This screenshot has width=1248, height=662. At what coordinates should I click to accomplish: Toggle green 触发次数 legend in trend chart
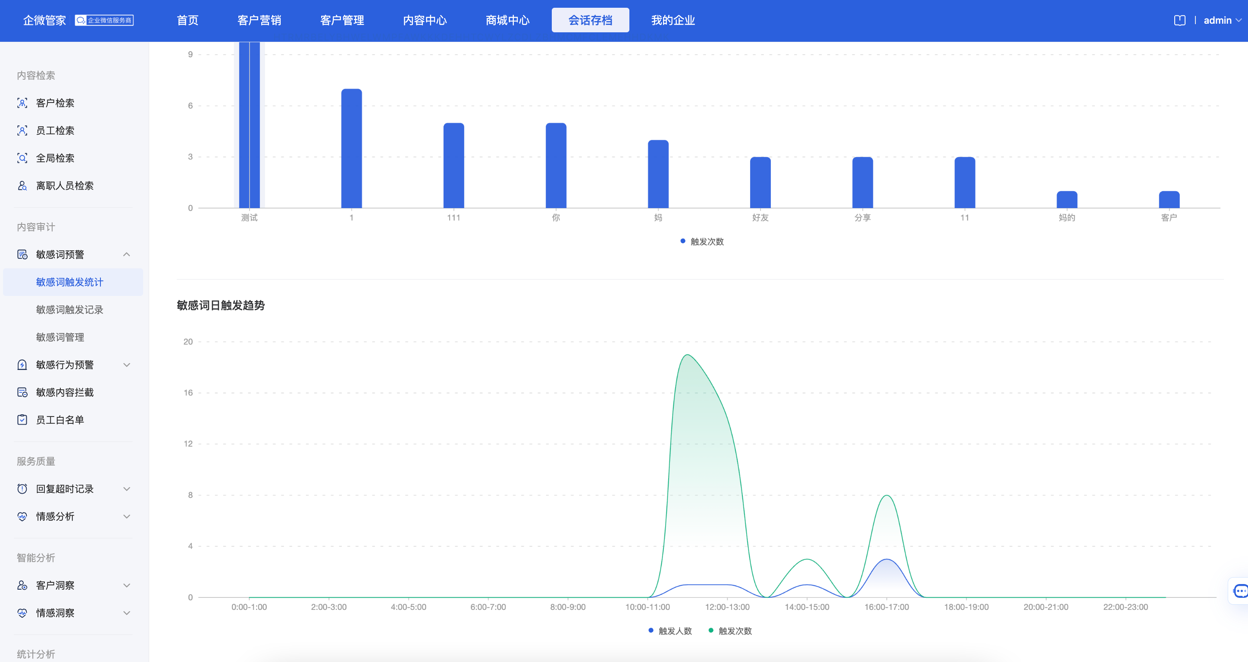(x=730, y=631)
